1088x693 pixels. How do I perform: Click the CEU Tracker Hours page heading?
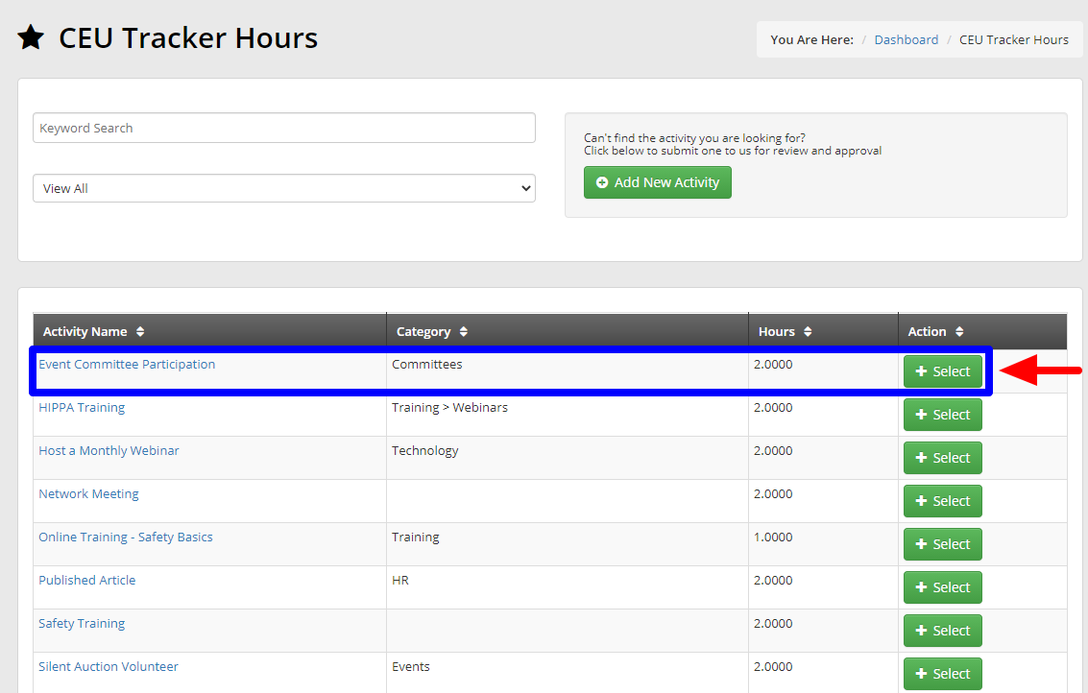[x=188, y=37]
